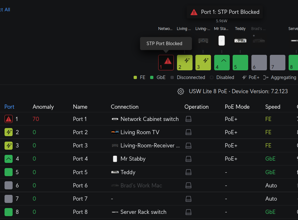Click Disabled legend swatch

click(x=212, y=77)
